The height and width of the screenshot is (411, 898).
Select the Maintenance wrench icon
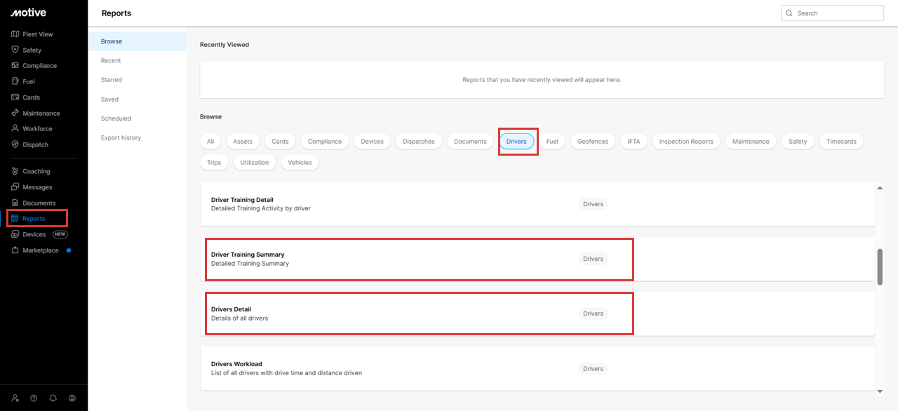pos(15,113)
